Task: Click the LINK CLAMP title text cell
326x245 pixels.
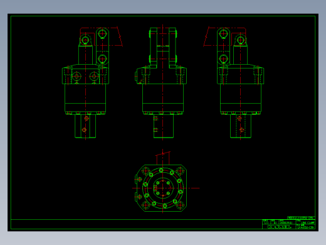Action: tap(305, 222)
